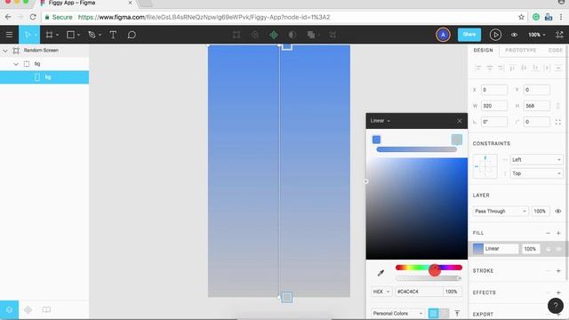The height and width of the screenshot is (320, 569).
Task: Select the highlighted bg rectangle layer
Action: [44, 77]
